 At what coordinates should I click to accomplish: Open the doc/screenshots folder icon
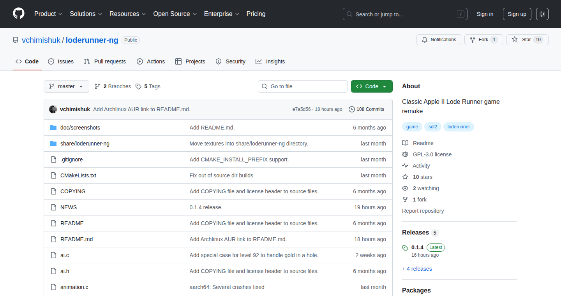pos(53,128)
